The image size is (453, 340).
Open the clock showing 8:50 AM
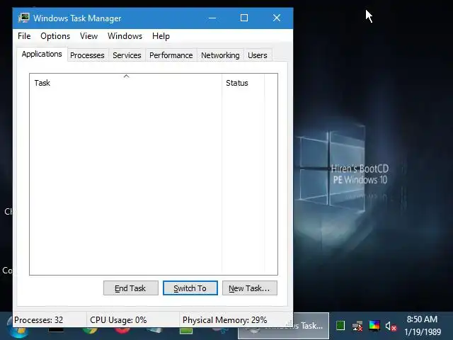tap(423, 326)
